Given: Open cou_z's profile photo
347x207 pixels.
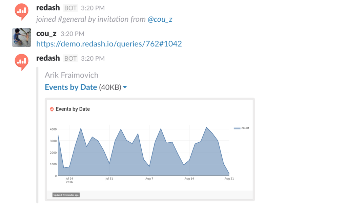Looking at the screenshot, I should (x=21, y=38).
